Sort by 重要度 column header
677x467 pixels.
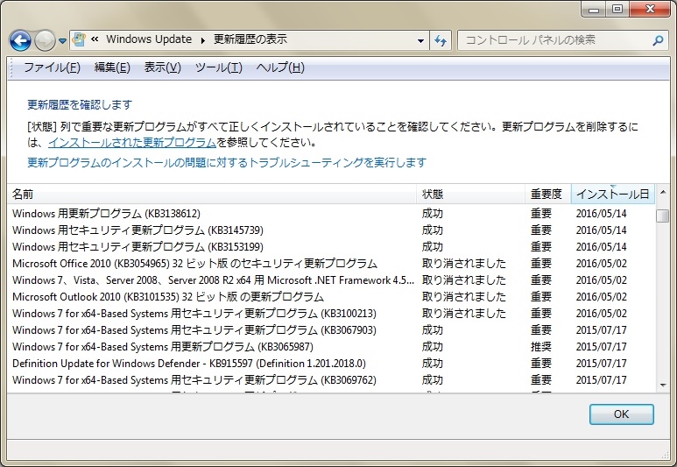pyautogui.click(x=548, y=194)
